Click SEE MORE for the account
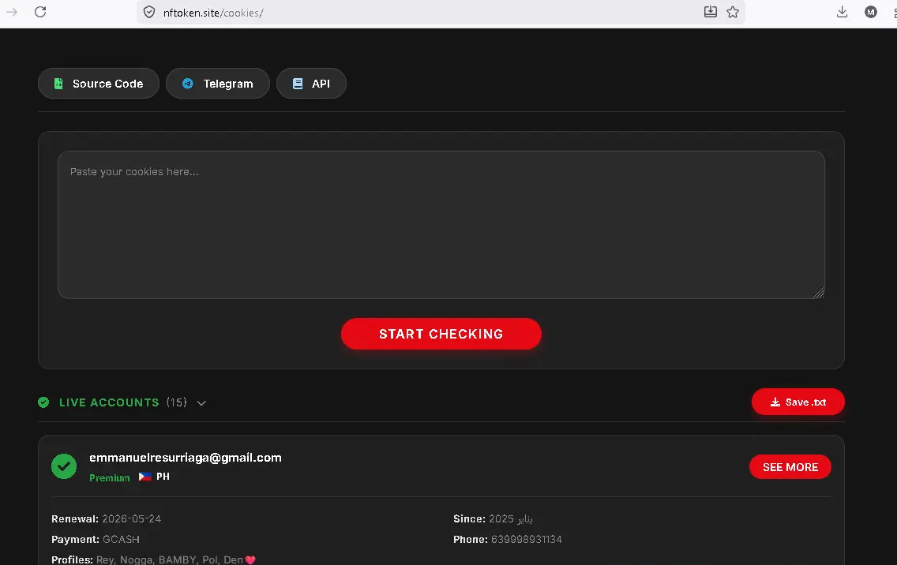 pos(790,467)
